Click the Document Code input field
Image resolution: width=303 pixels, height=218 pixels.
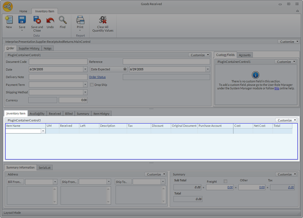tap(58, 62)
